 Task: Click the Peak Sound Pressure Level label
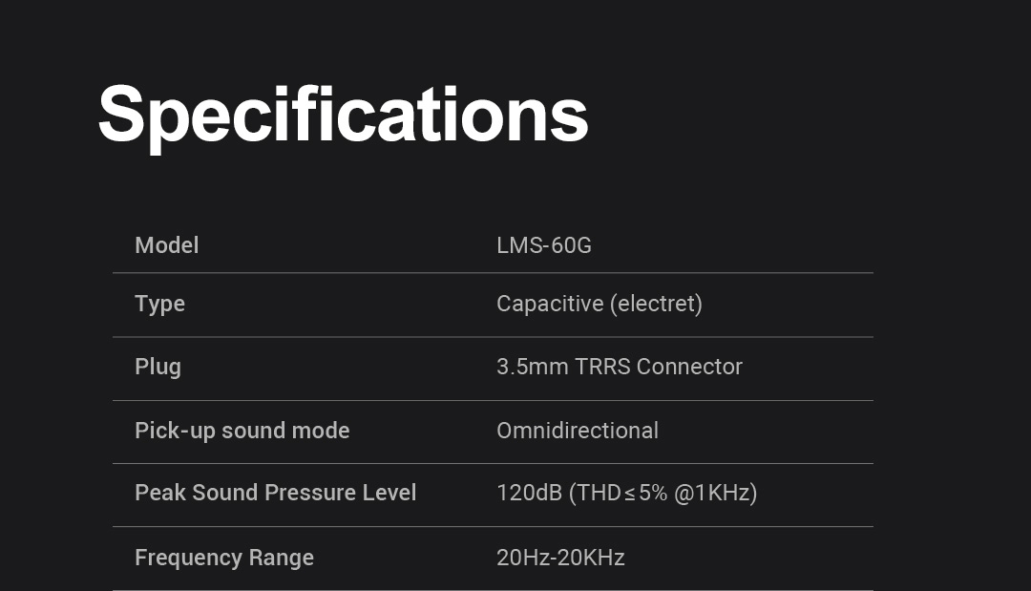click(275, 493)
